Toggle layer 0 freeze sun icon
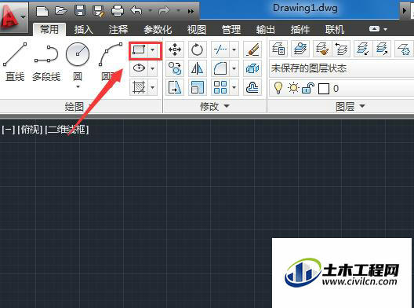This screenshot has width=414, height=308. tap(293, 88)
